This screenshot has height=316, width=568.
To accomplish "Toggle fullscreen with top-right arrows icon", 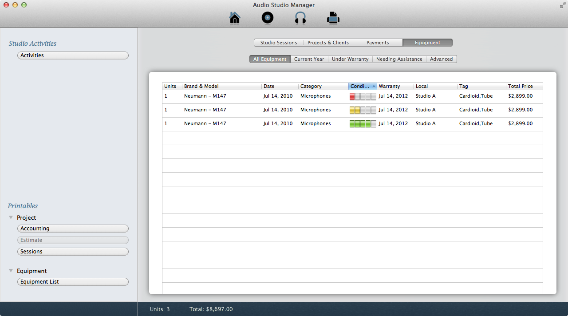I will [563, 5].
